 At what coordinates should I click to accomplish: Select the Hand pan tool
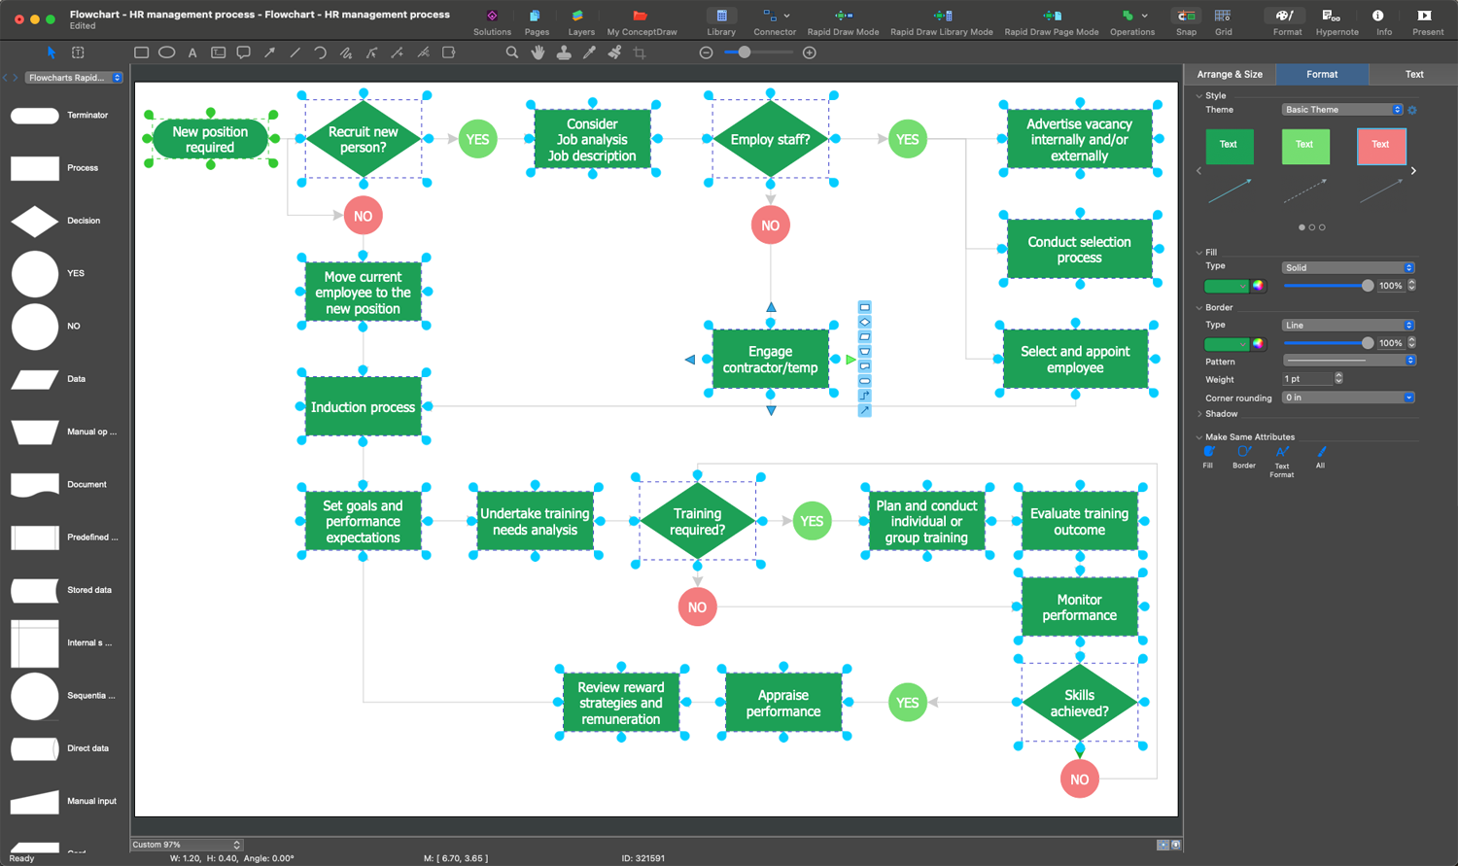538,52
